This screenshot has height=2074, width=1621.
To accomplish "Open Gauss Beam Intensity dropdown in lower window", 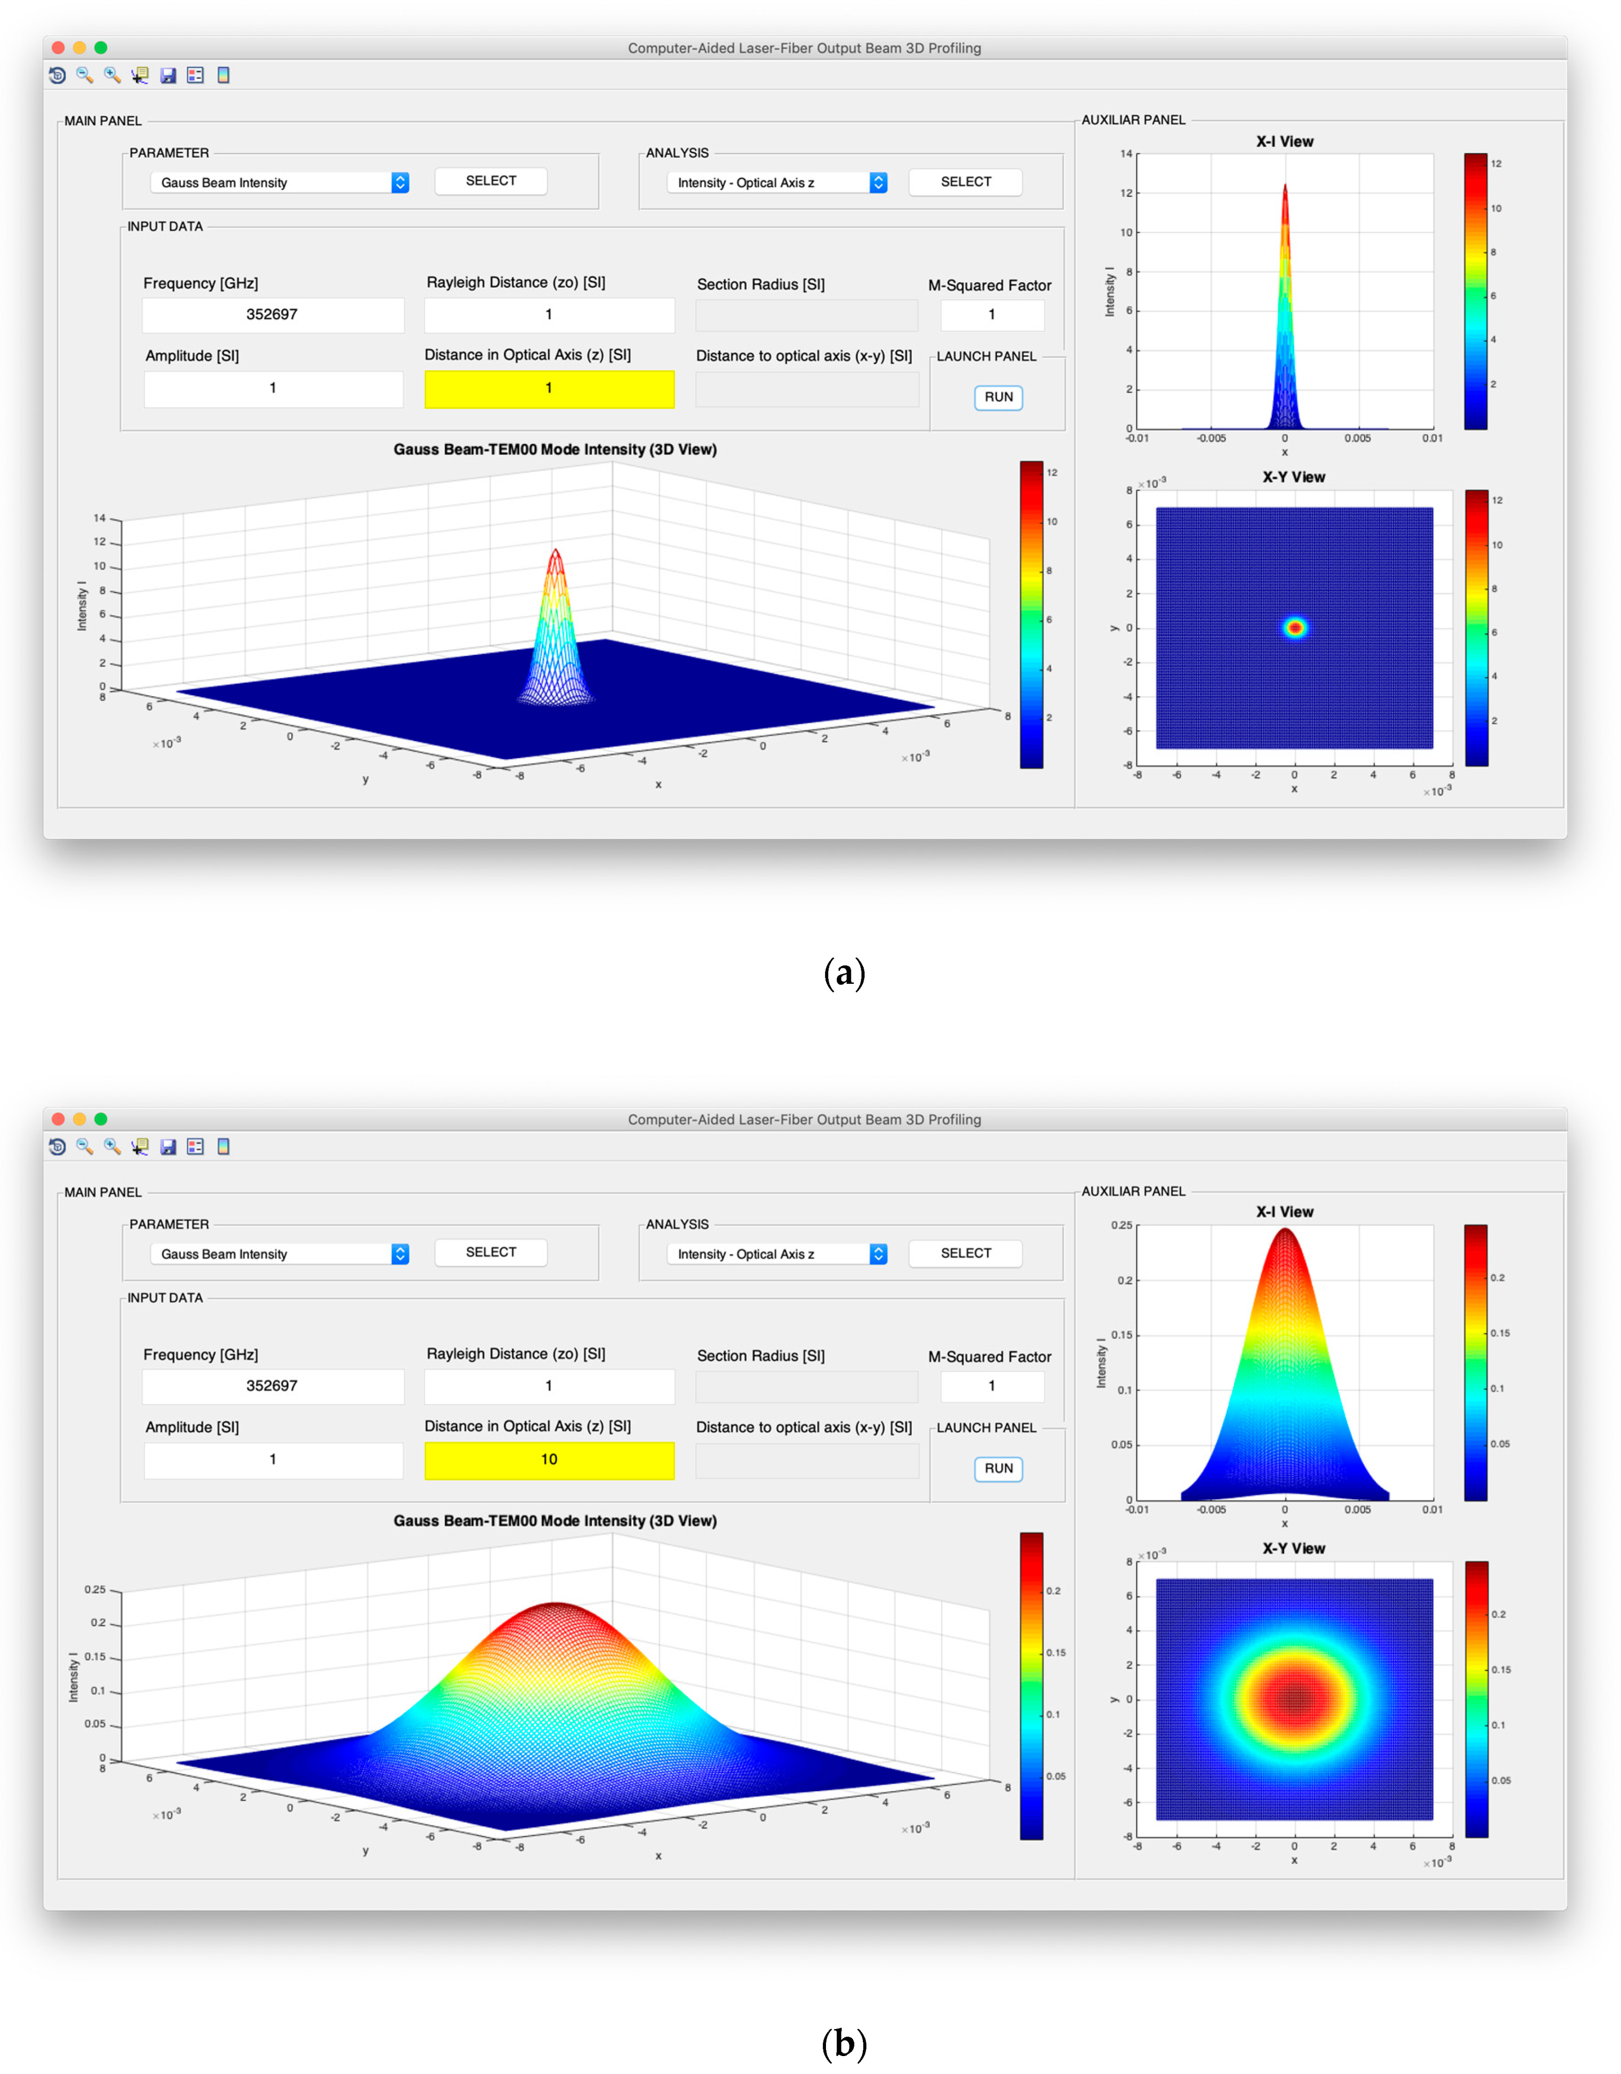I will (279, 1254).
